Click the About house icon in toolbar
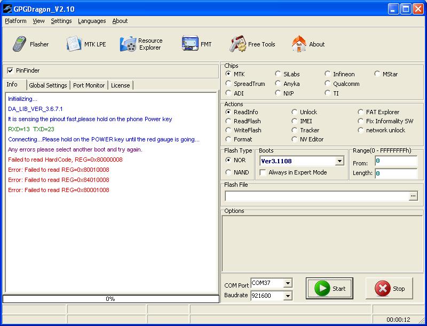 pos(299,44)
